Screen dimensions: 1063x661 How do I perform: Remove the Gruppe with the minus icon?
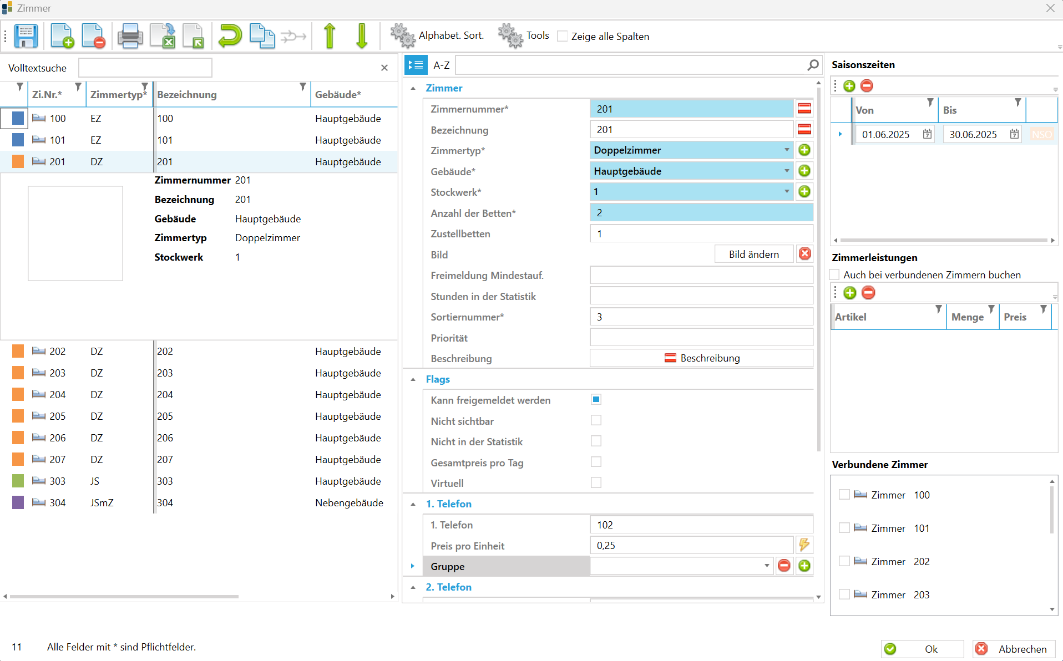click(784, 566)
